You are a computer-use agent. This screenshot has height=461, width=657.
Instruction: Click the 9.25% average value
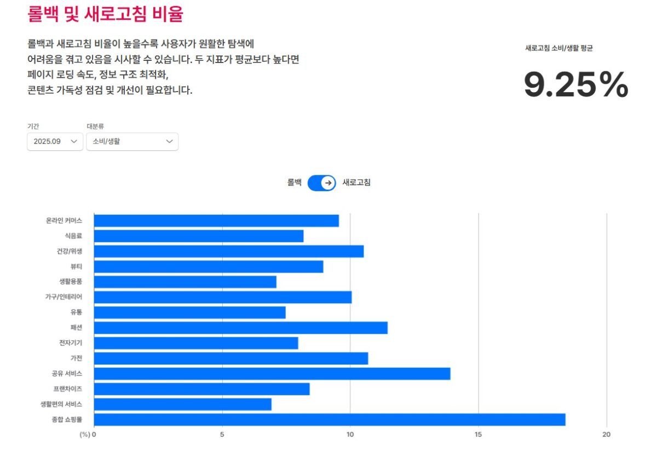coord(576,85)
